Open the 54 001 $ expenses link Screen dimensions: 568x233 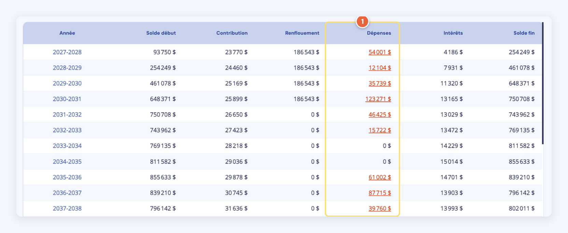(380, 52)
